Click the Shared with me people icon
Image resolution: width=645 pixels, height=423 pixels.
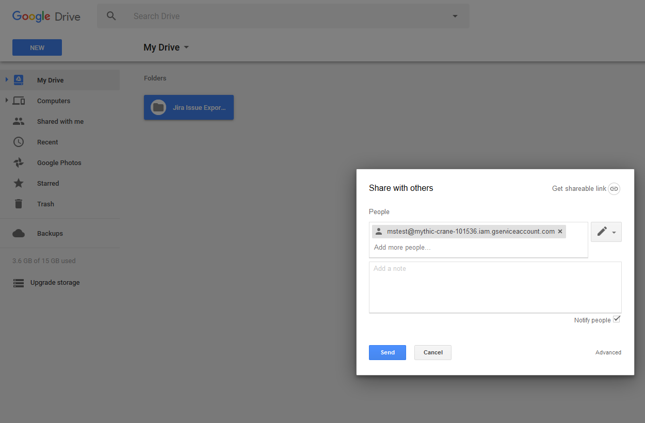coord(19,122)
